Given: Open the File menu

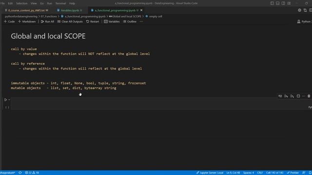Looking at the screenshot, I should tap(2, 3).
